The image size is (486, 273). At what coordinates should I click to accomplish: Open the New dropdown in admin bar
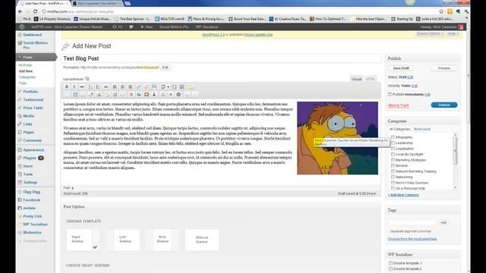pyautogui.click(x=147, y=27)
